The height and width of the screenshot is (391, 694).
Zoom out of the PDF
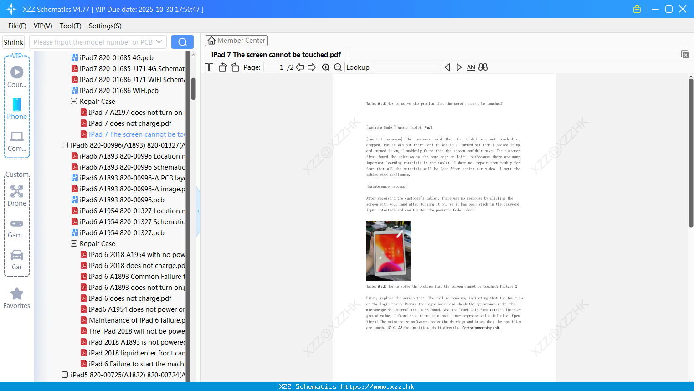338,67
